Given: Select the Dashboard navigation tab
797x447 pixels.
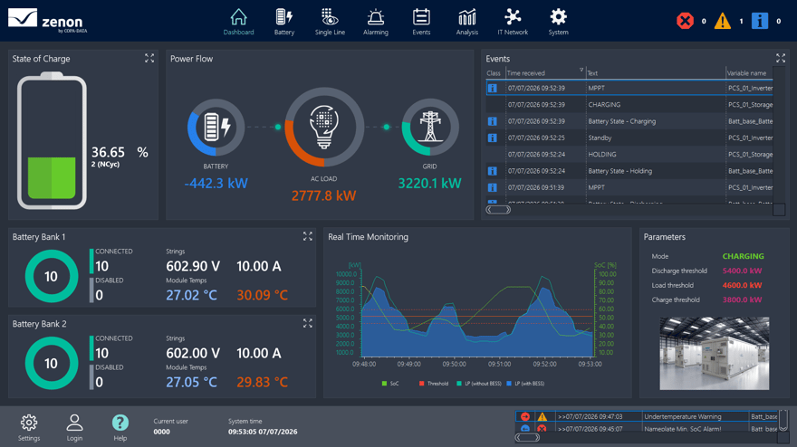Looking at the screenshot, I should coord(238,22).
